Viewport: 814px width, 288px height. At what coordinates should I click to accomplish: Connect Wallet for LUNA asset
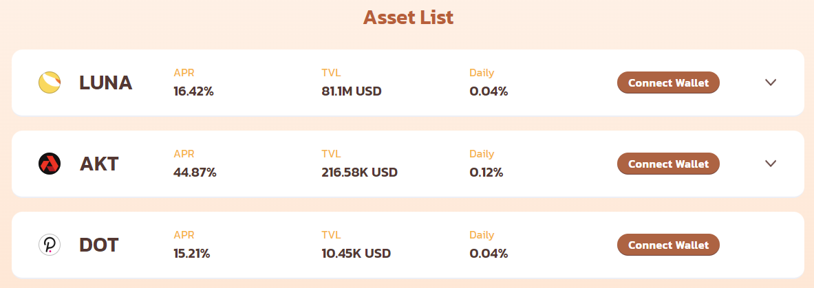[668, 82]
